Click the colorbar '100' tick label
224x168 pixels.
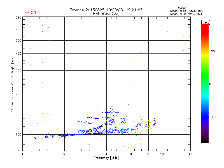pyautogui.click(x=212, y=52)
